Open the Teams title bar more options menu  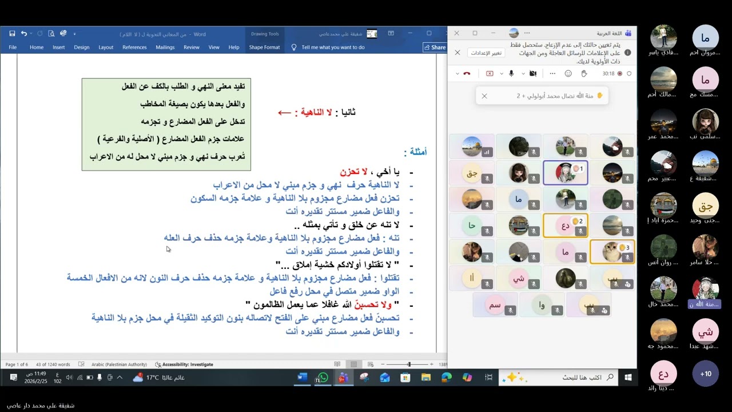[x=527, y=33]
